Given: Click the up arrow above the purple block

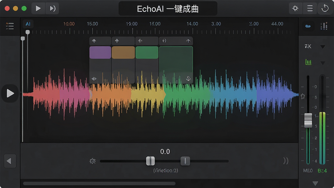Looking at the screenshot, I should (x=94, y=41).
